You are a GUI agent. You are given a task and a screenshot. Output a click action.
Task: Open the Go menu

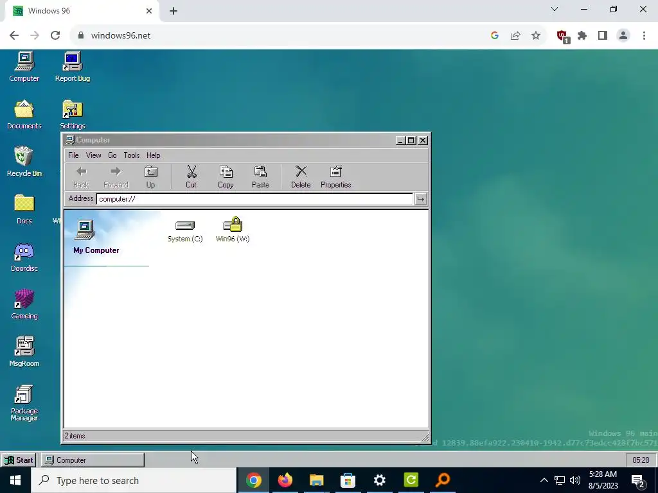tap(112, 155)
